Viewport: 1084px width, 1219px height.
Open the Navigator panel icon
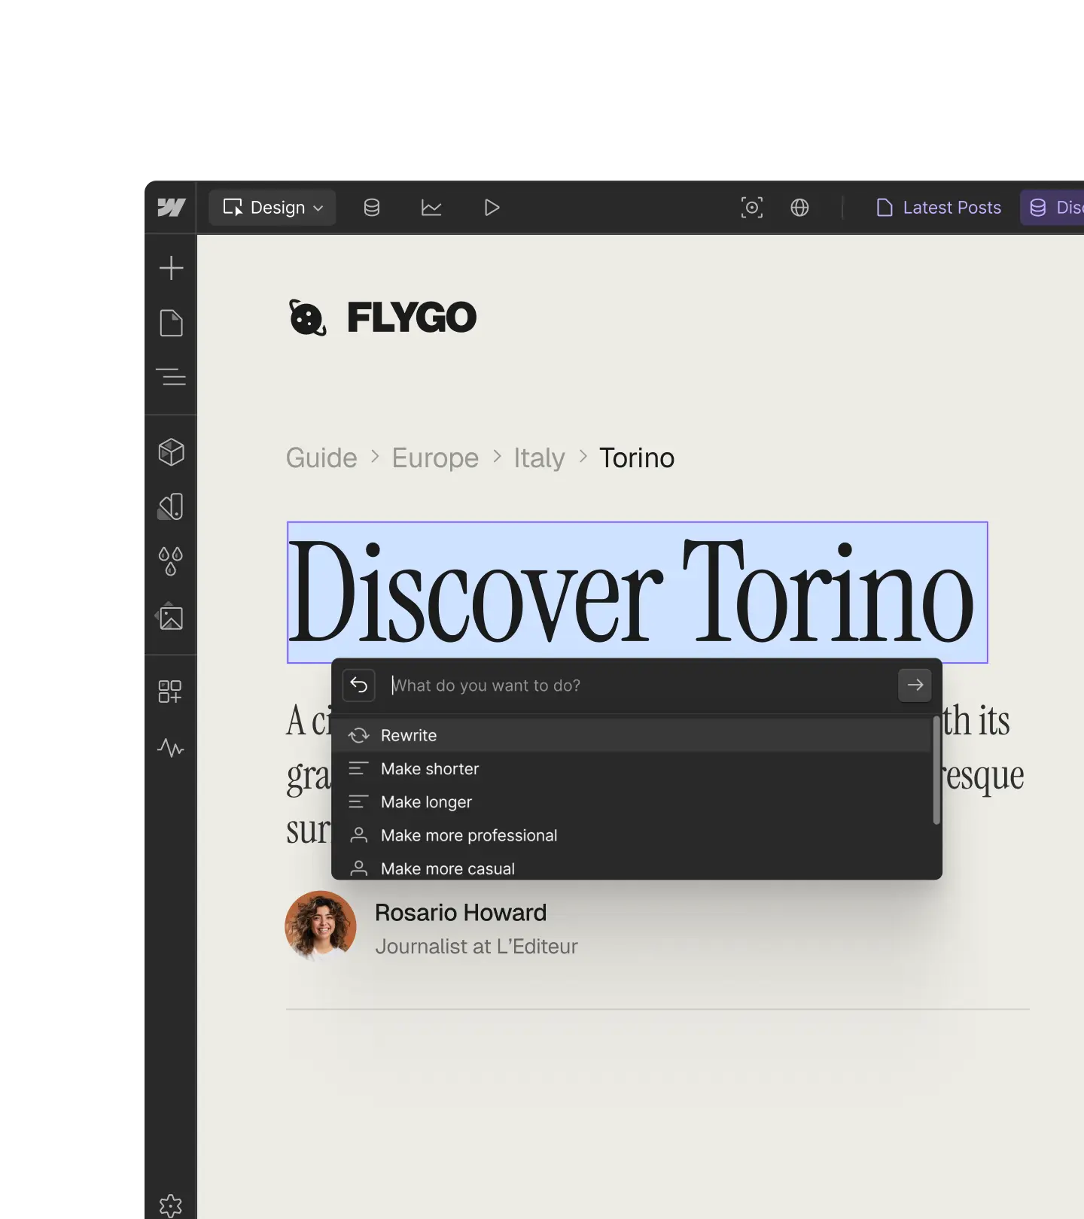171,376
